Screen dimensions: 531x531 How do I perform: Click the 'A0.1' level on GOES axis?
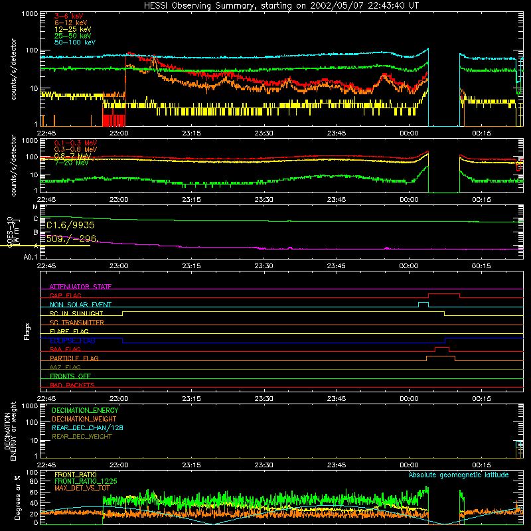click(31, 257)
